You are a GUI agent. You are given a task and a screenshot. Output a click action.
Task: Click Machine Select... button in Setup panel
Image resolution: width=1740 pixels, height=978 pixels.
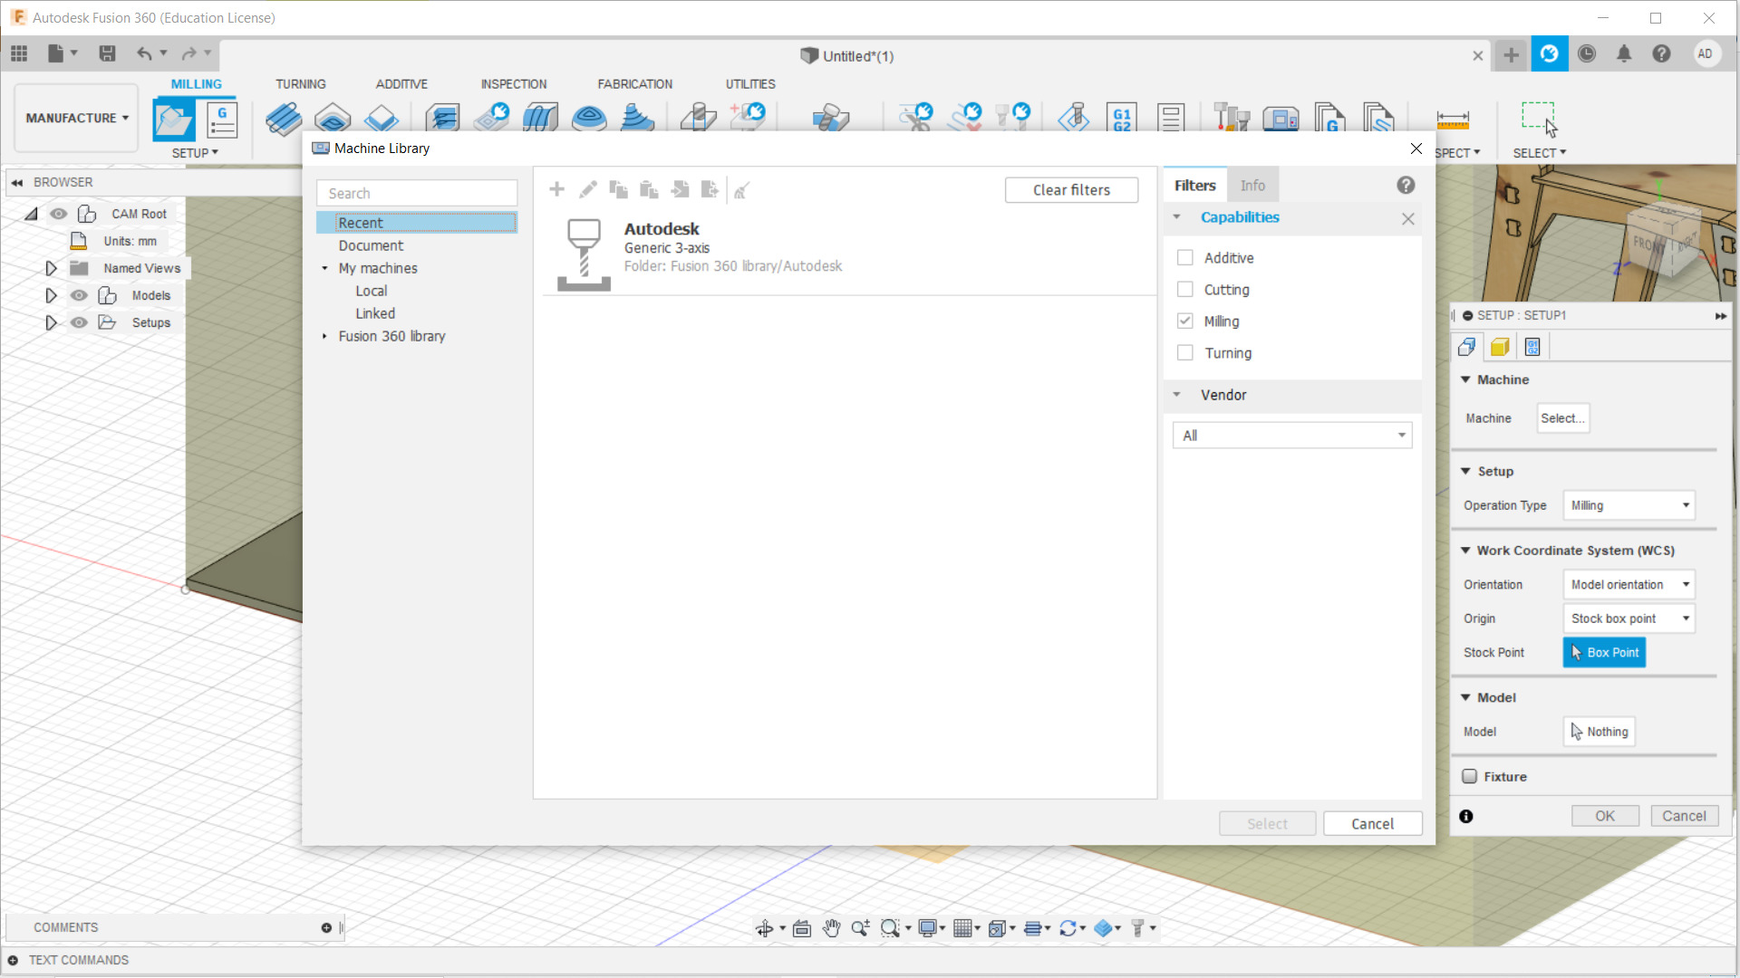click(1563, 418)
